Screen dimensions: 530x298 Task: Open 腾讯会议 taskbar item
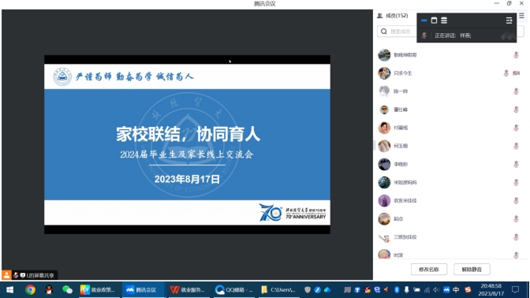(143, 290)
